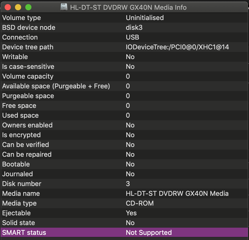Select the 'Used space' label
This screenshot has width=249, height=240.
point(20,115)
